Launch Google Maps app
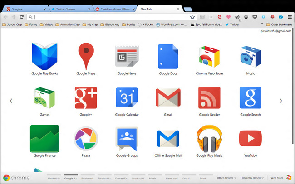295x184 pixels. tap(86, 56)
